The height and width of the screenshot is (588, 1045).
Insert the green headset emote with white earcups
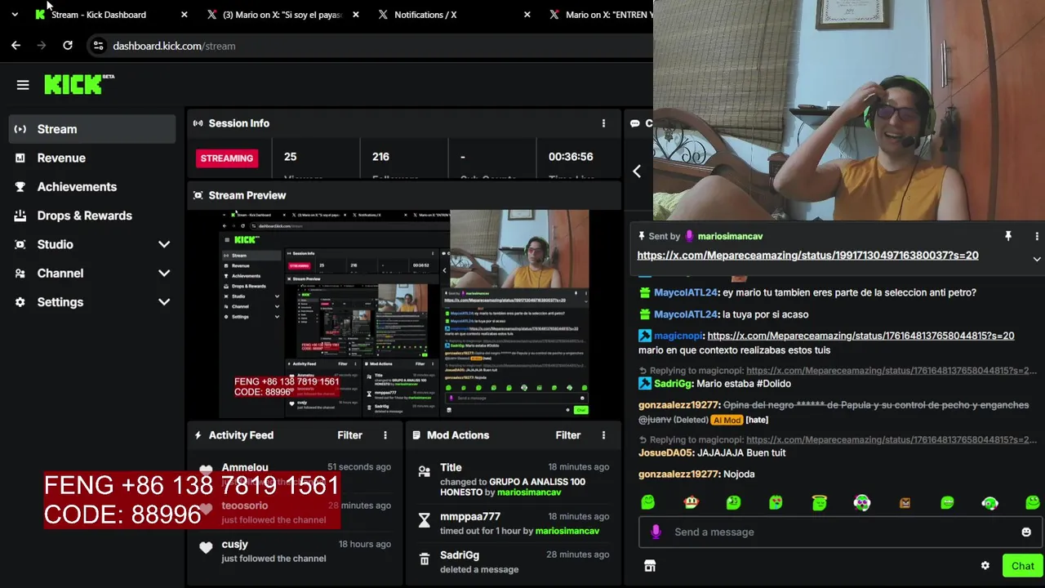989,503
